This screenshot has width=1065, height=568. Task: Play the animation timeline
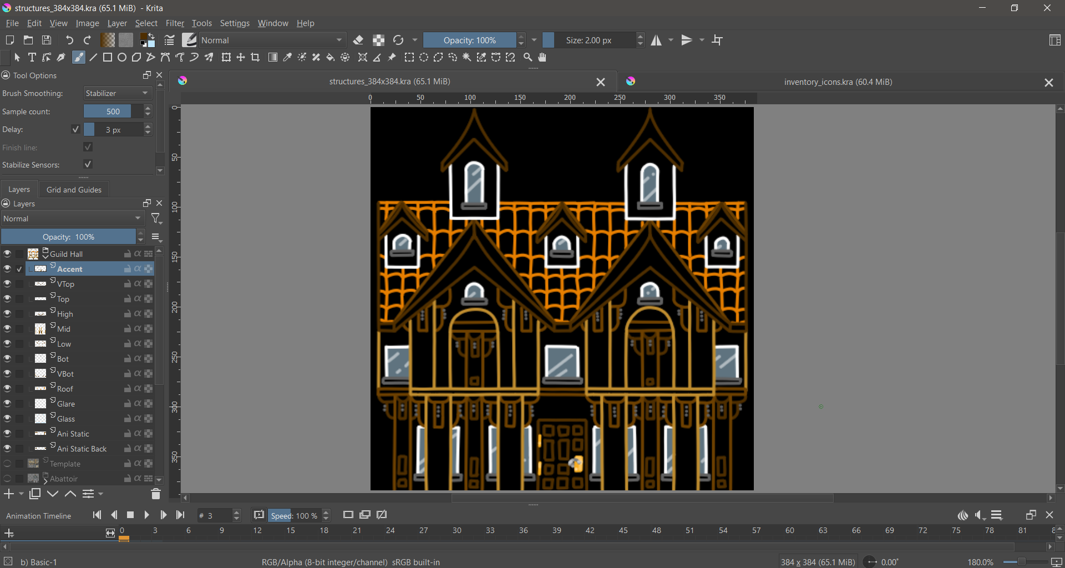tap(147, 515)
